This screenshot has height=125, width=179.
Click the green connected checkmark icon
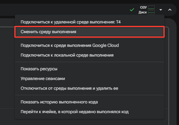(x=132, y=10)
